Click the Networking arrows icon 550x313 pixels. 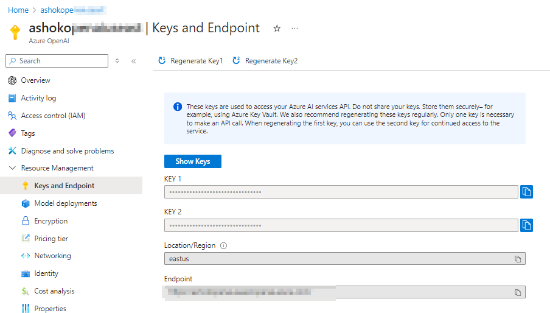pyautogui.click(x=26, y=256)
